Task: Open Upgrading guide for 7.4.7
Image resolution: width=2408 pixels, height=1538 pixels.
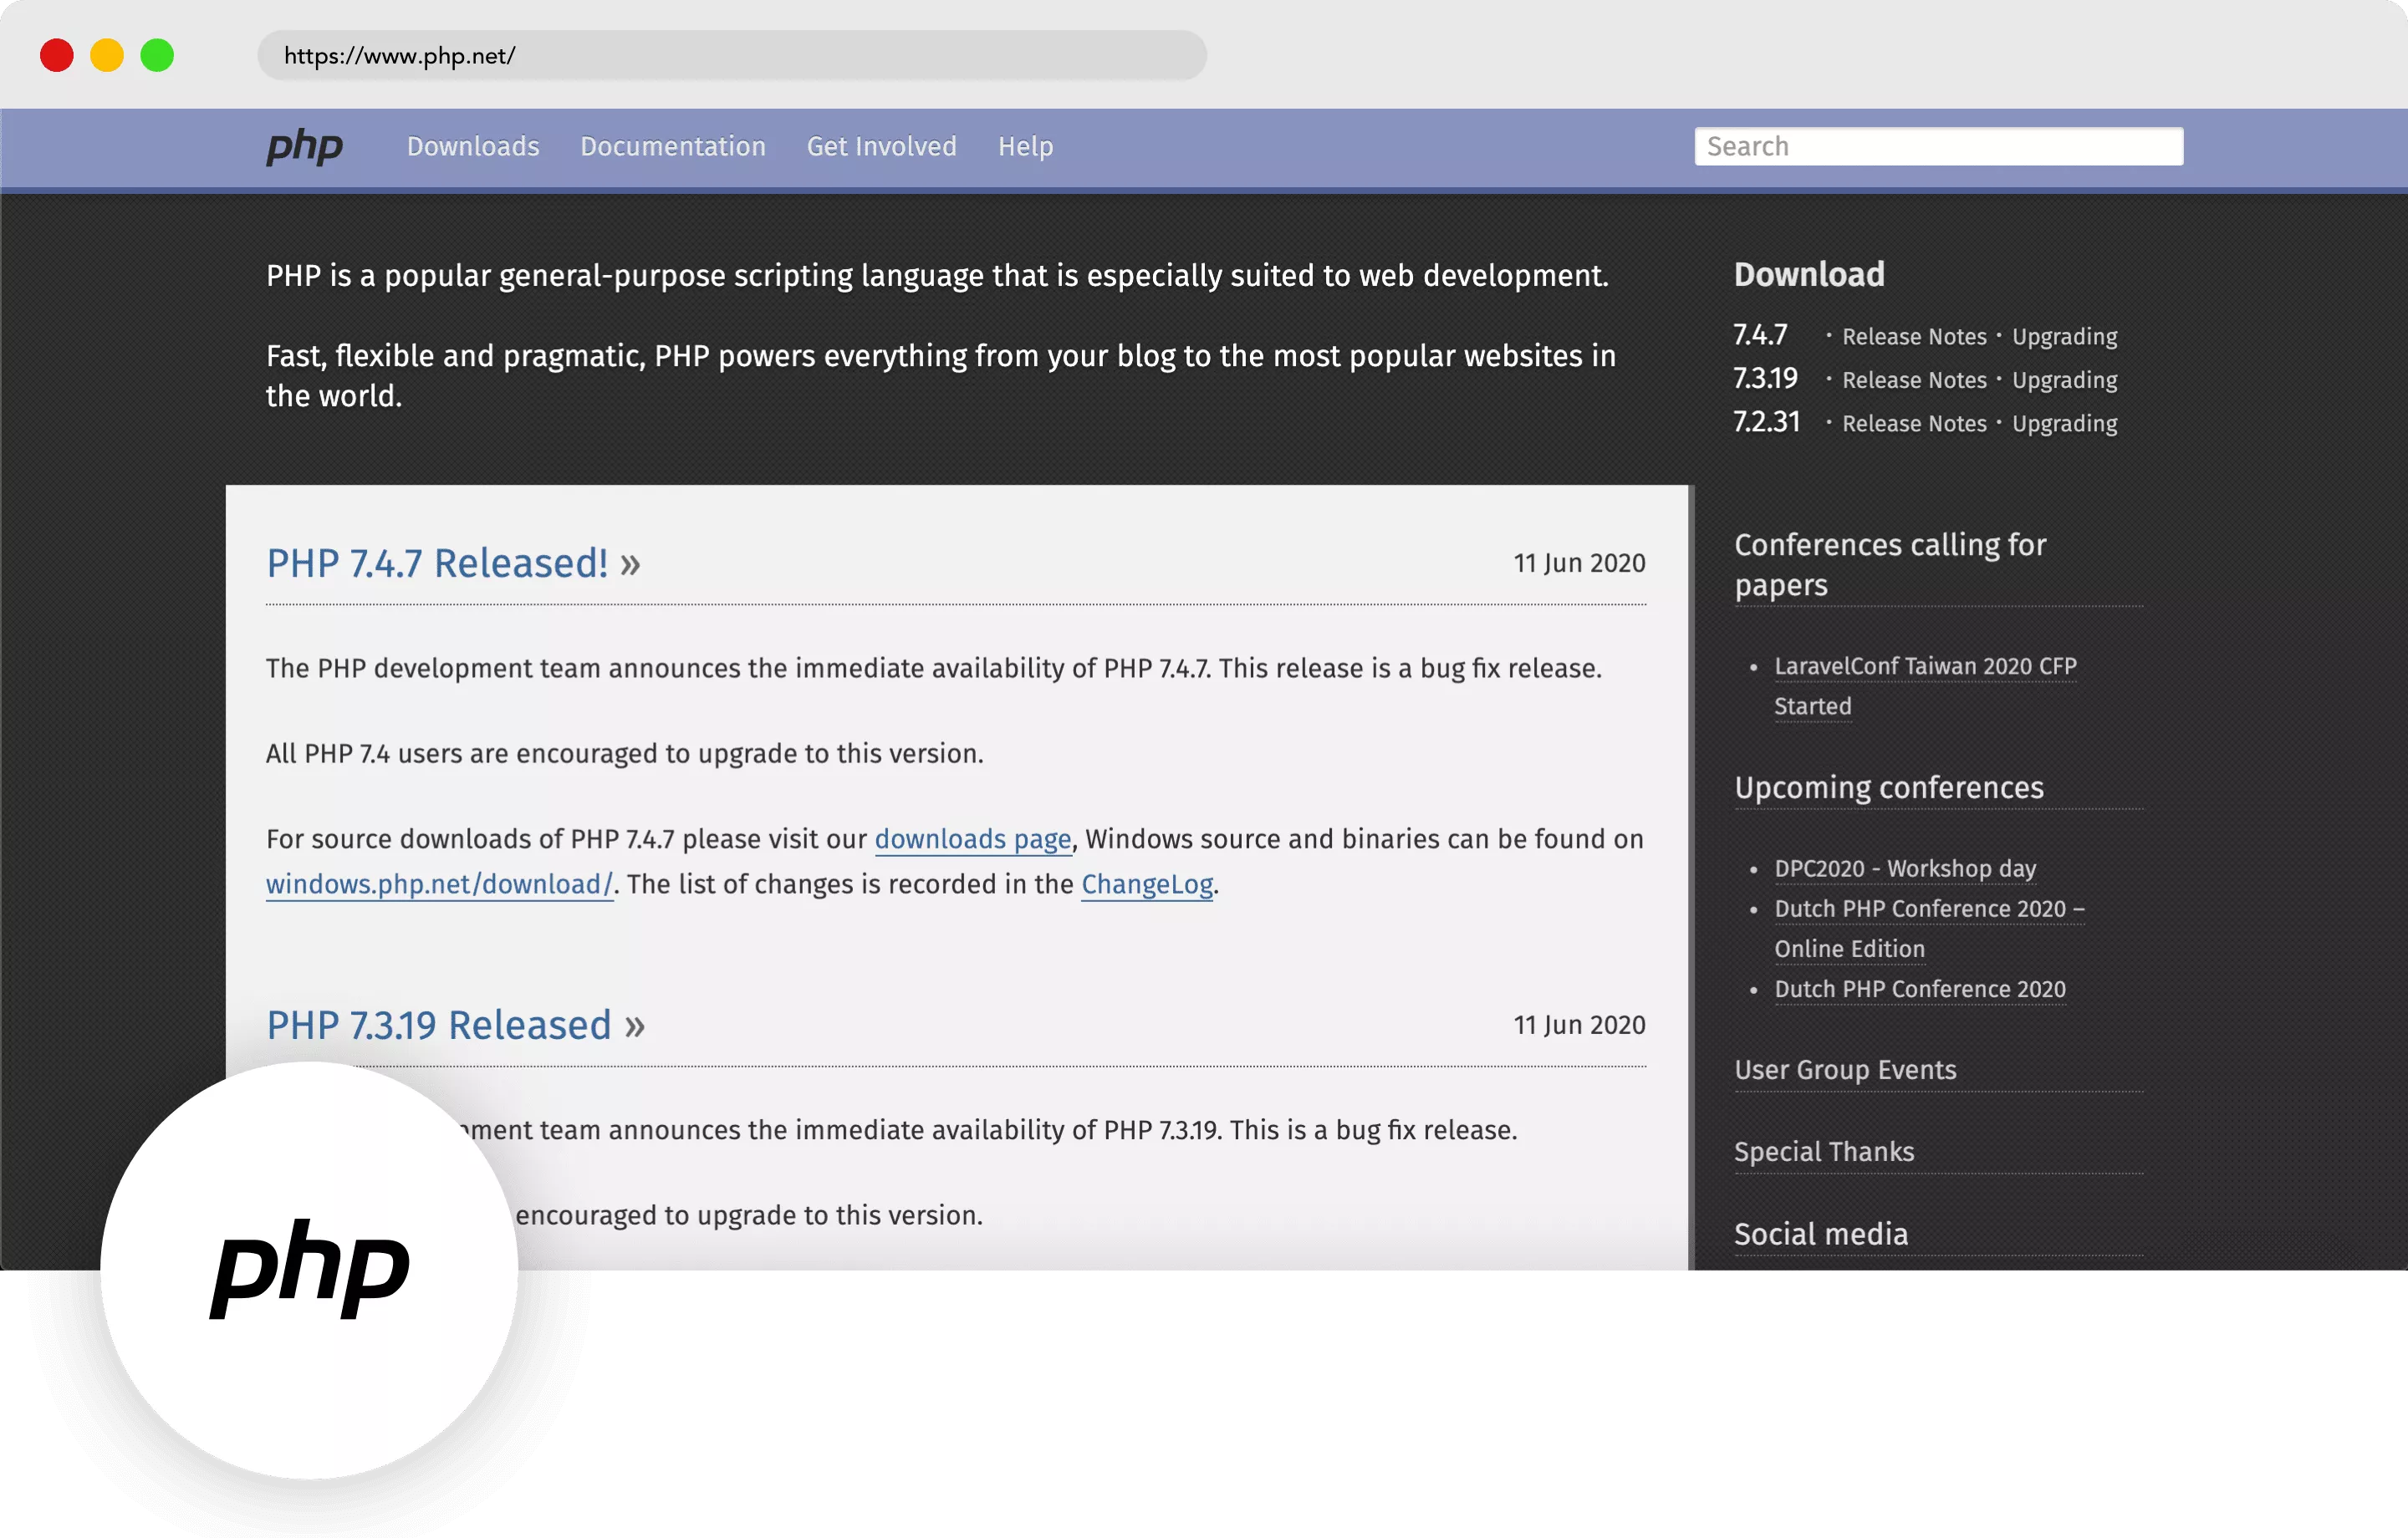Action: point(2064,337)
